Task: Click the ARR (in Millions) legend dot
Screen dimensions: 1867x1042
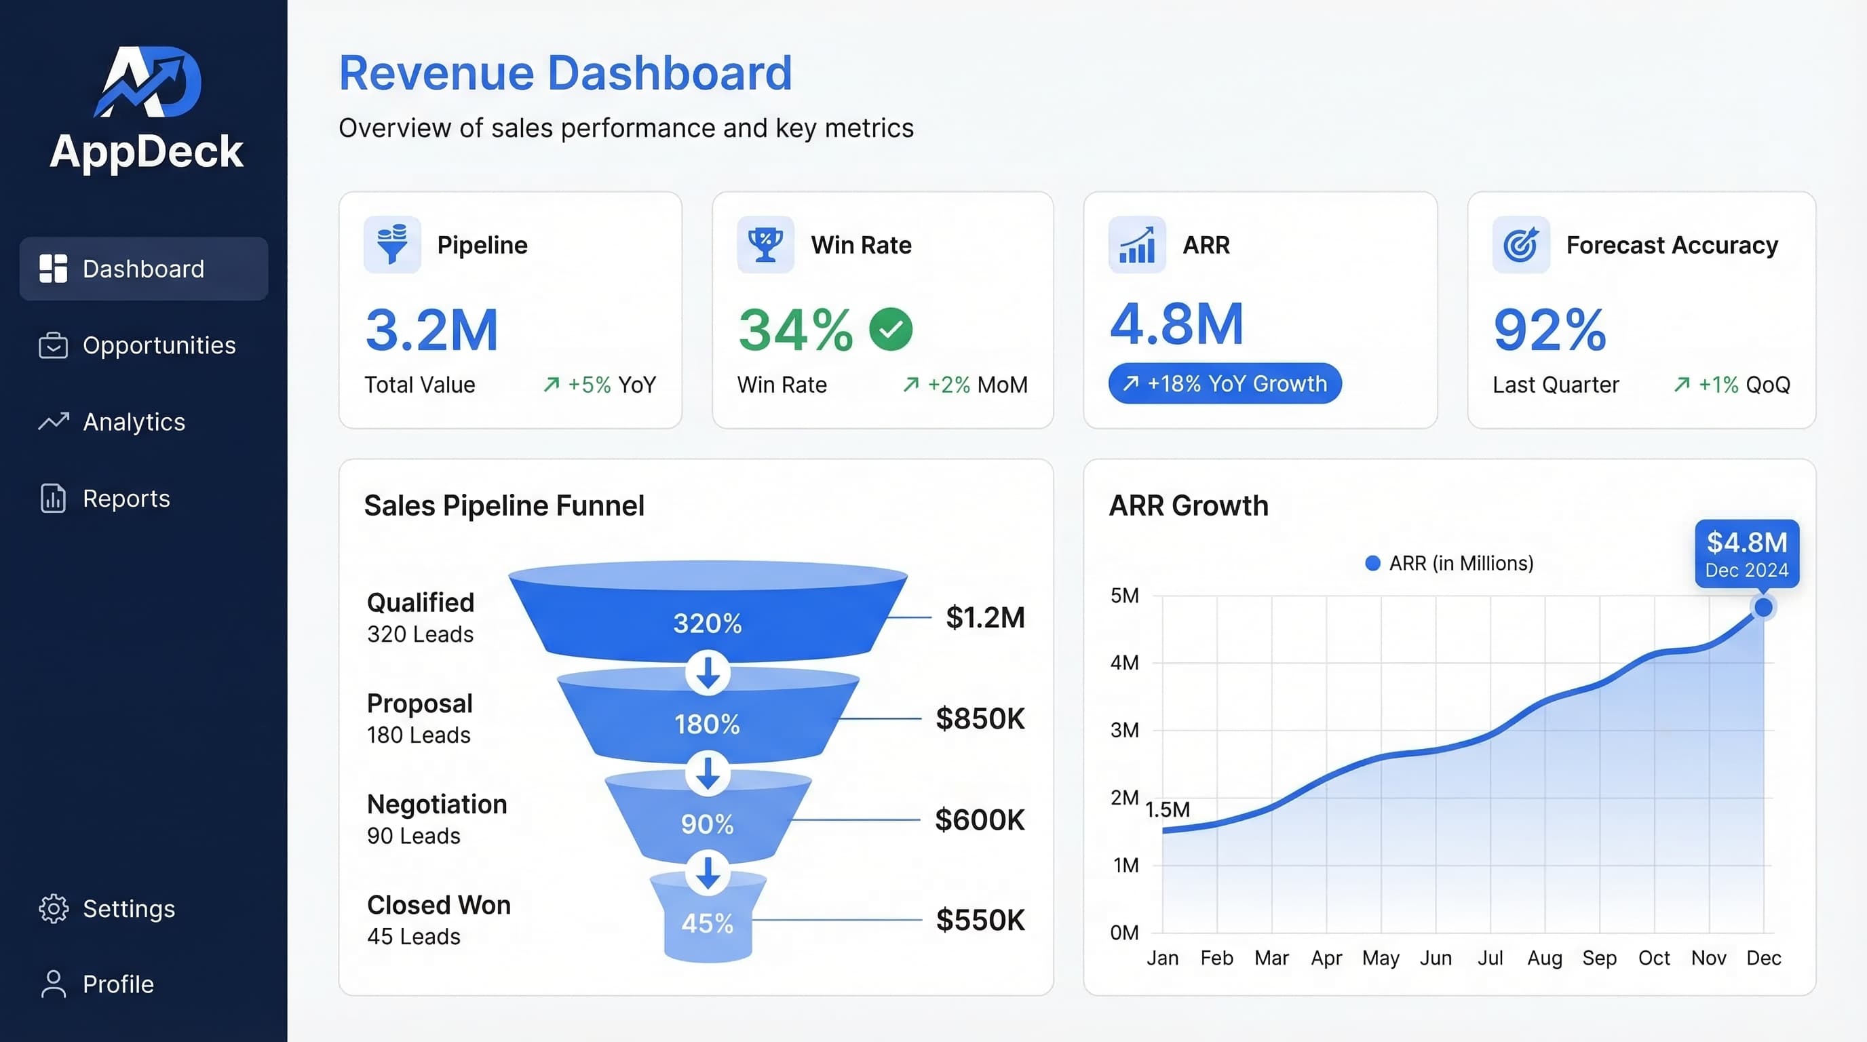Action: [1372, 564]
